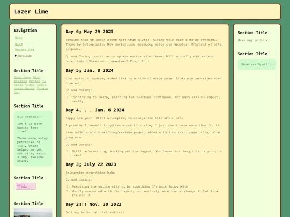Click Relearning everything haha text

[x=90, y=173]
